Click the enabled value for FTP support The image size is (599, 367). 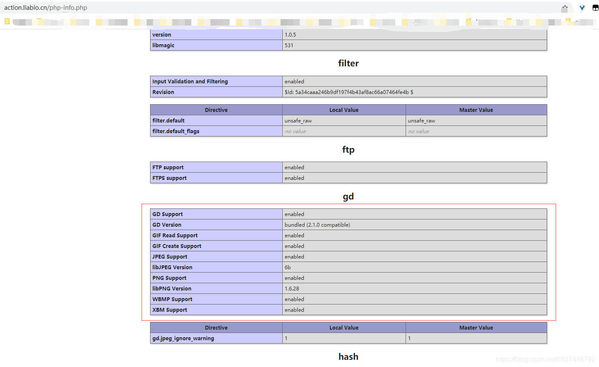click(294, 168)
